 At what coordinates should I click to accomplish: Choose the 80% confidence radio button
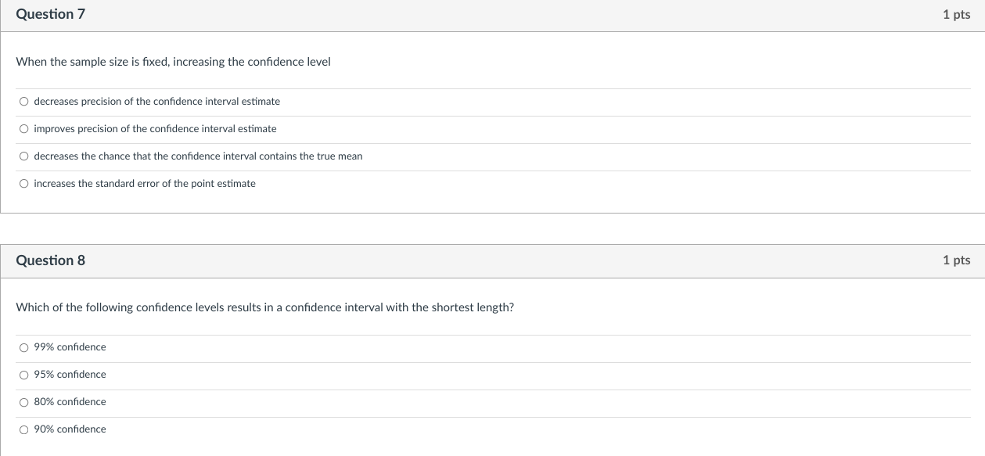pyautogui.click(x=24, y=402)
